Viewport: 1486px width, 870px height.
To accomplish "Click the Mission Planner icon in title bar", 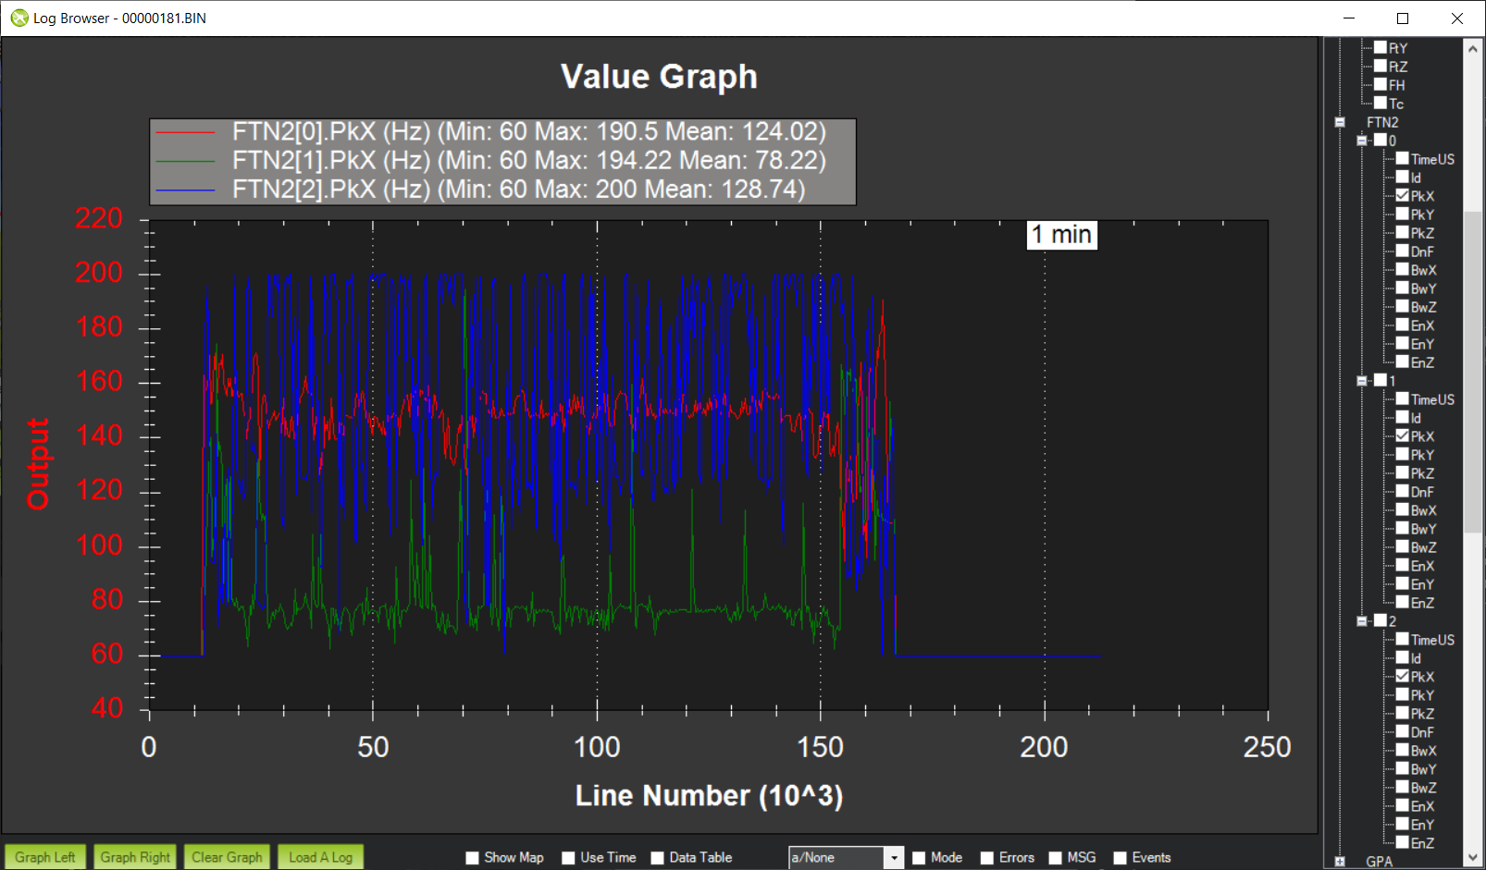I will (19, 18).
